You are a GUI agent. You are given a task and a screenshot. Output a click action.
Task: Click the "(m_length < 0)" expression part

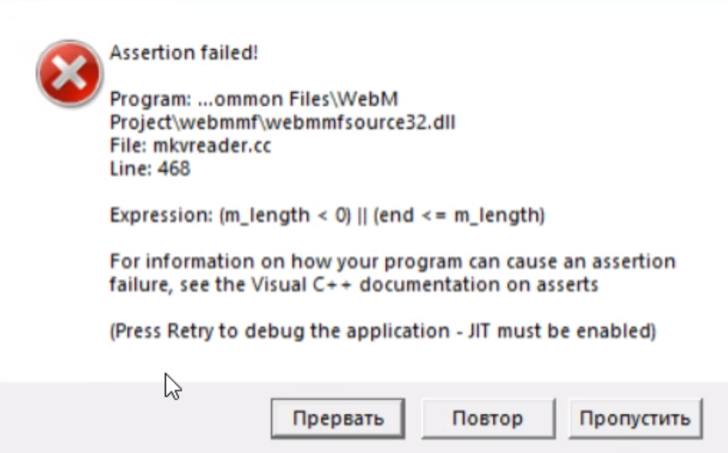[x=285, y=215]
